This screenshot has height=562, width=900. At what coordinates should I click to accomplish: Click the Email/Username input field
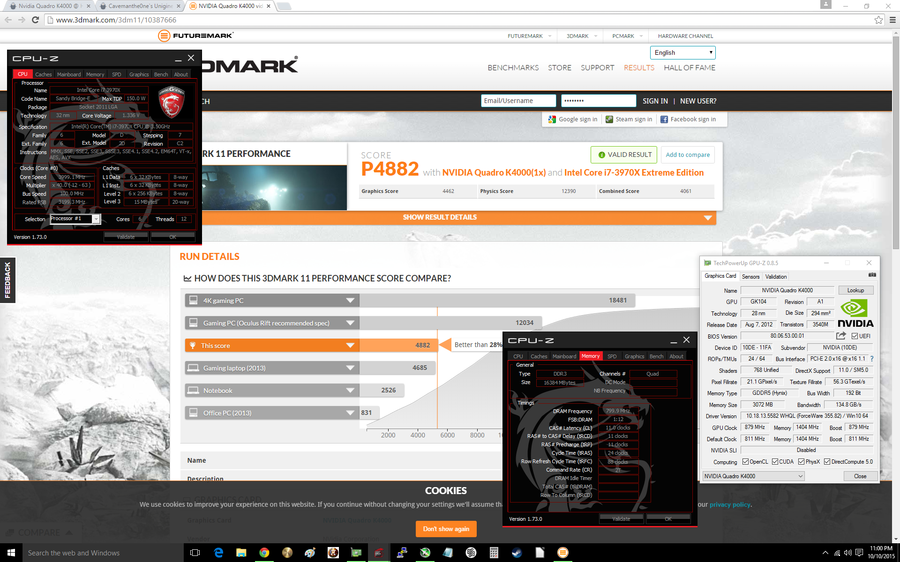pyautogui.click(x=518, y=101)
